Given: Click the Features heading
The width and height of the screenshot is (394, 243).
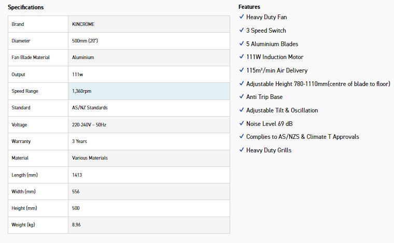Looking at the screenshot, I should pyautogui.click(x=249, y=7).
